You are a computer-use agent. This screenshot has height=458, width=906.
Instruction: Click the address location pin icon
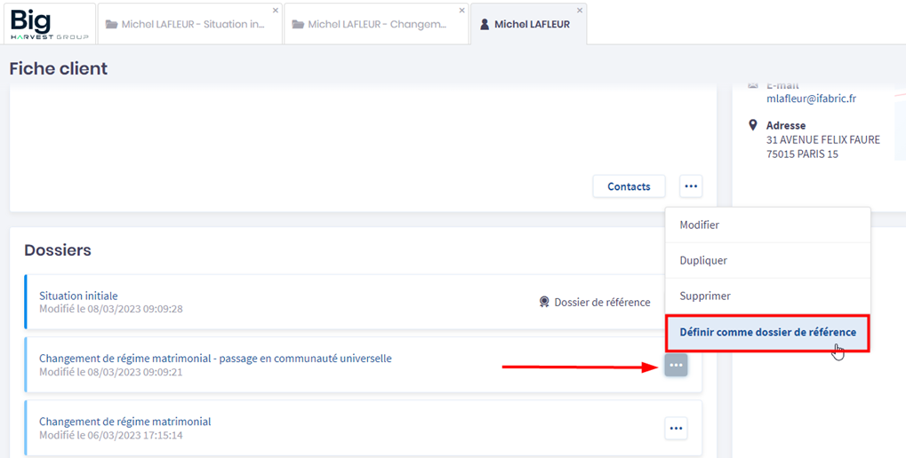[753, 126]
